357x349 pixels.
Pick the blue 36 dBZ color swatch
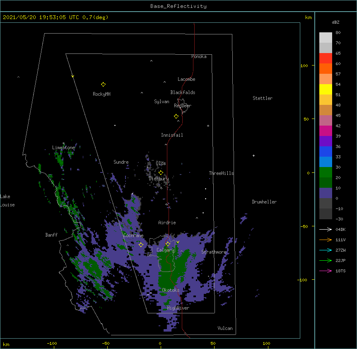coord(326,151)
